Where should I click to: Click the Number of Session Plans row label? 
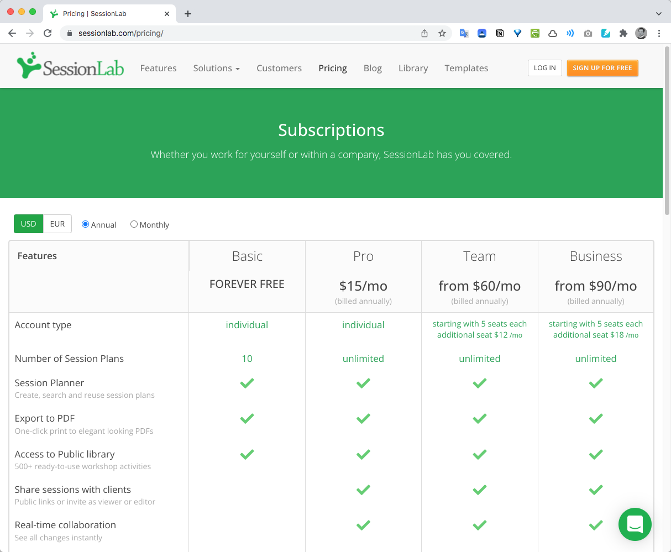69,359
